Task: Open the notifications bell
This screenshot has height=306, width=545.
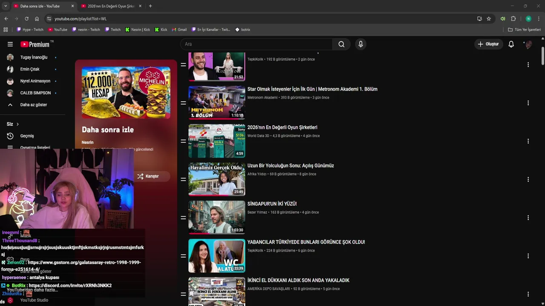Action: coord(511,44)
